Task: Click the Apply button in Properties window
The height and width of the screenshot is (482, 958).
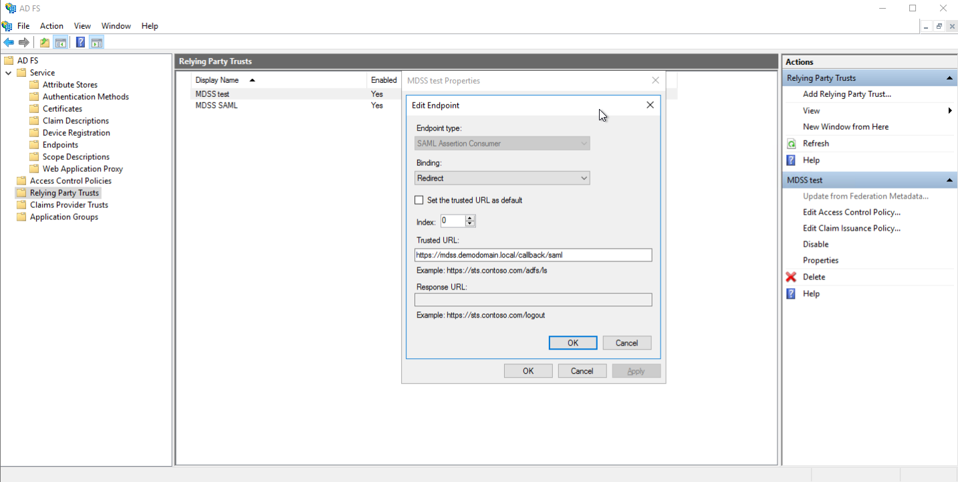Action: [636, 371]
